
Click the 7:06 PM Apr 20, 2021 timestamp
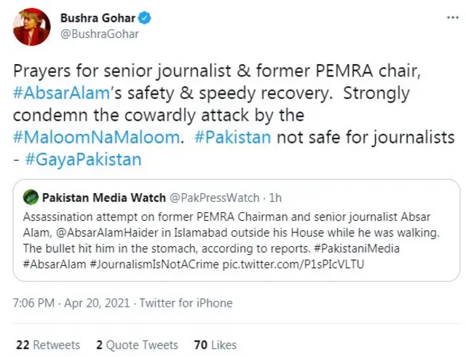click(x=69, y=303)
